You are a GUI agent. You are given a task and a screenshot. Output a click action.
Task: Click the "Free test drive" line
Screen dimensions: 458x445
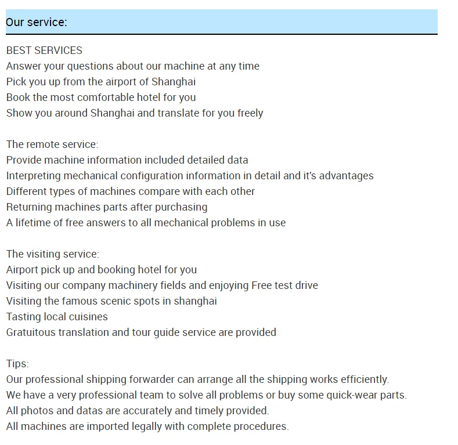pos(162,285)
